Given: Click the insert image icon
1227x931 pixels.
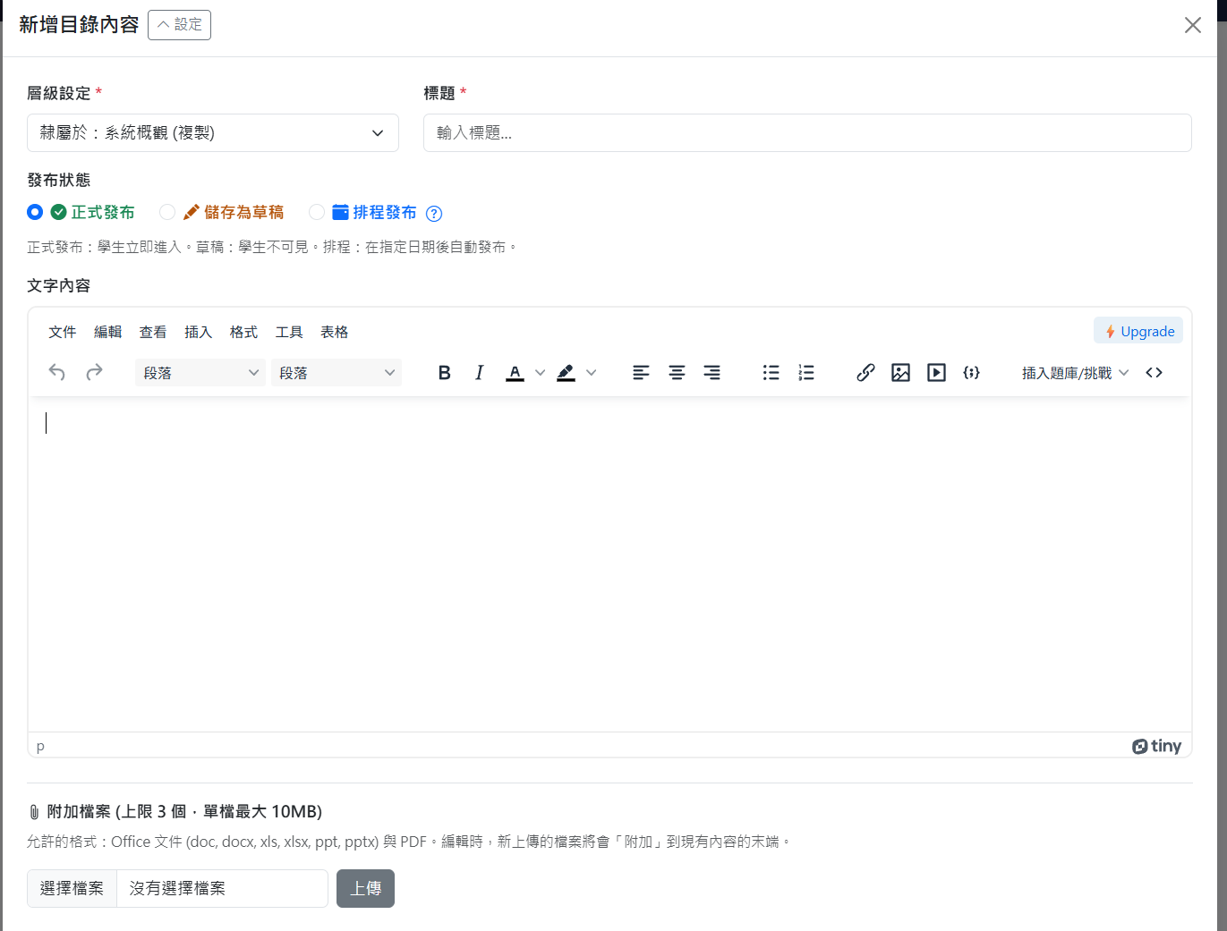Looking at the screenshot, I should 900,373.
